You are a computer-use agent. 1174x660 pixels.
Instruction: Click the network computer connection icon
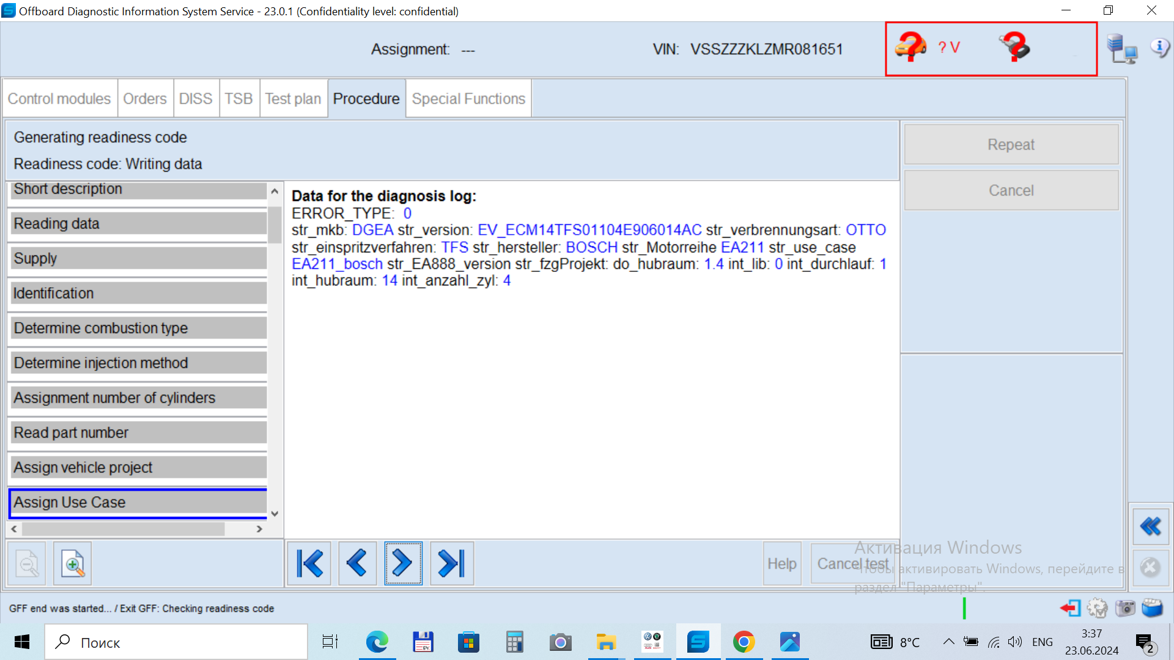point(1121,49)
